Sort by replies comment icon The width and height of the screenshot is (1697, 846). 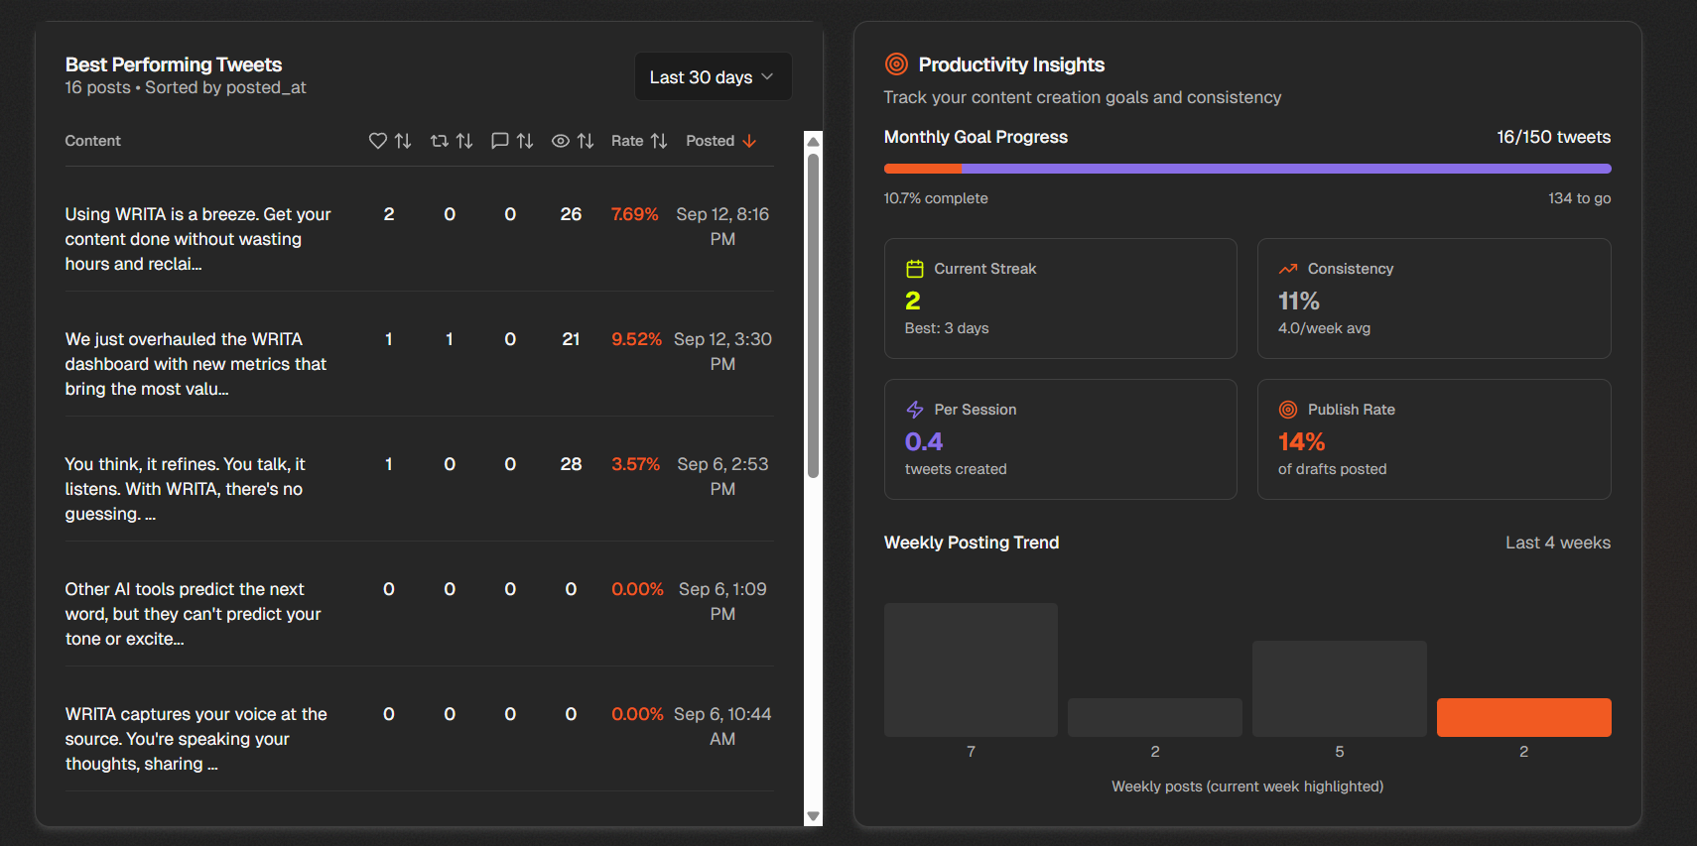(x=511, y=141)
